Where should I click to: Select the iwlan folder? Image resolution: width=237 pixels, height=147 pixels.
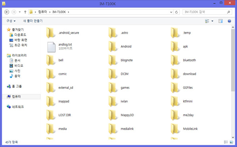(x=118, y=101)
